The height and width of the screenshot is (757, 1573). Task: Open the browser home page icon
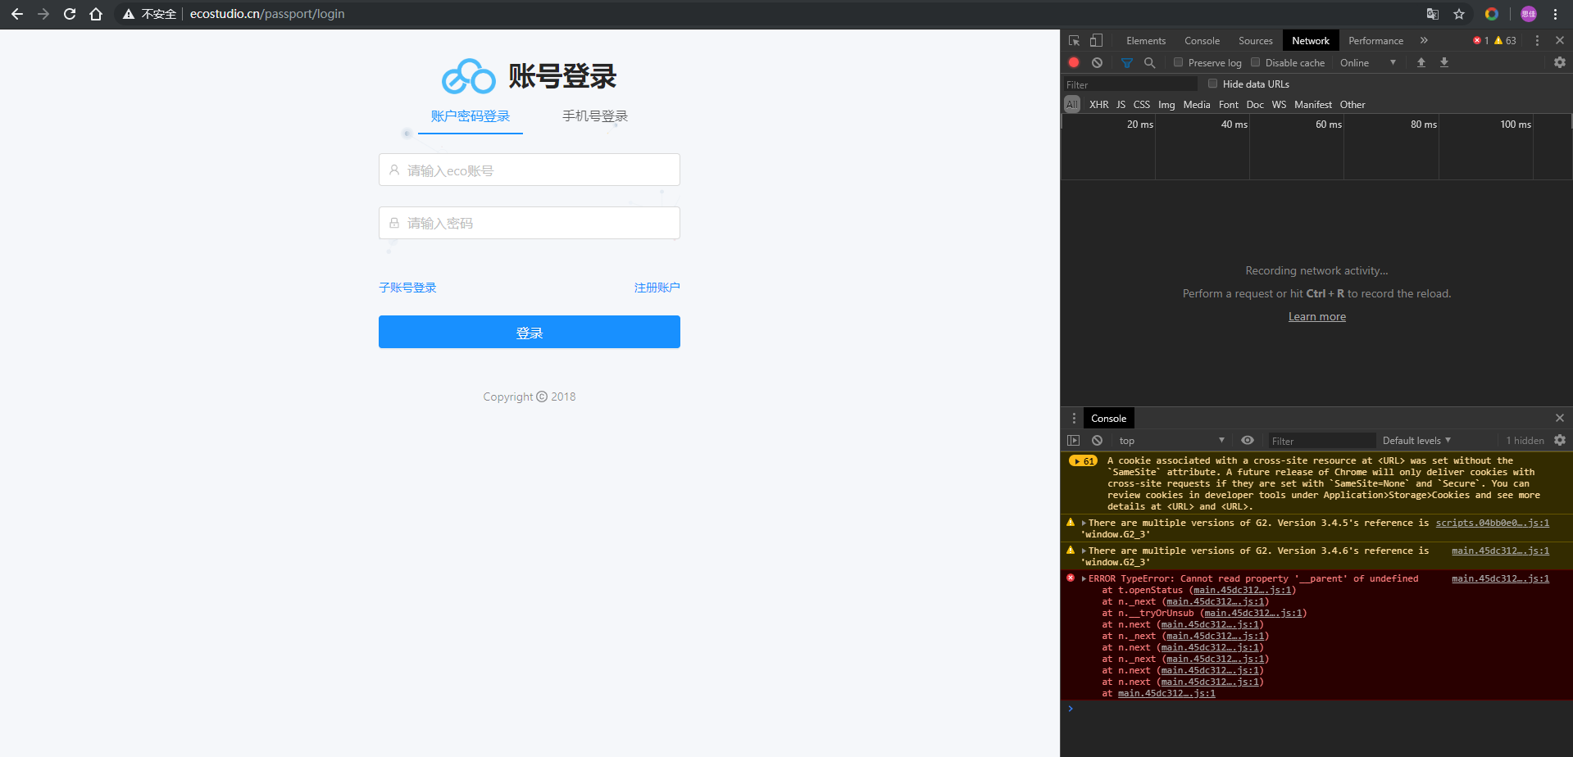pyautogui.click(x=96, y=14)
